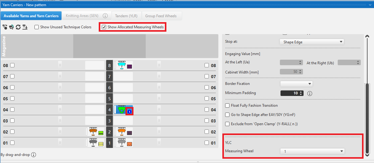Image resolution: width=374 pixels, height=163 pixels.
Task: Open the Border Fixation dropdown
Action: coord(296,84)
